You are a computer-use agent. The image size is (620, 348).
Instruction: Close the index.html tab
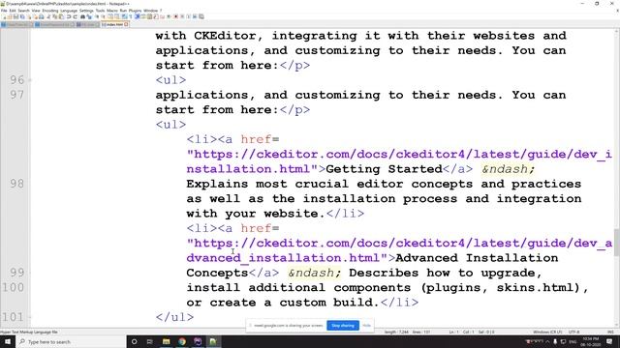click(126, 24)
